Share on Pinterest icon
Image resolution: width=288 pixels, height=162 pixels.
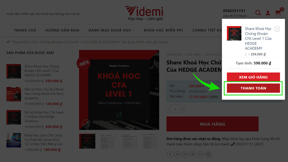tap(193, 155)
